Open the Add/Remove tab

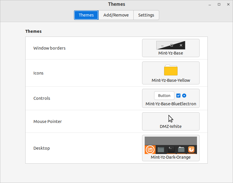(x=116, y=15)
